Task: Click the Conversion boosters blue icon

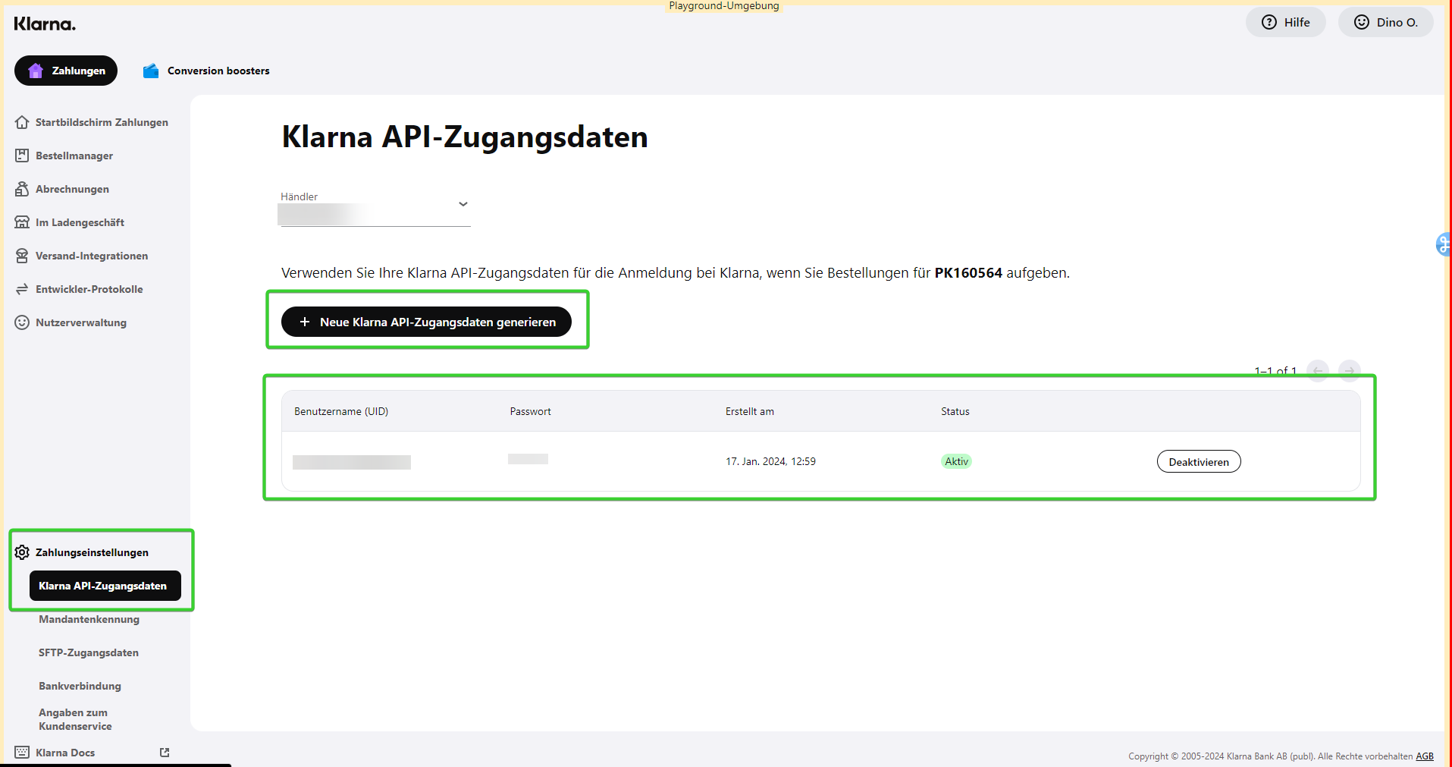Action: click(151, 71)
